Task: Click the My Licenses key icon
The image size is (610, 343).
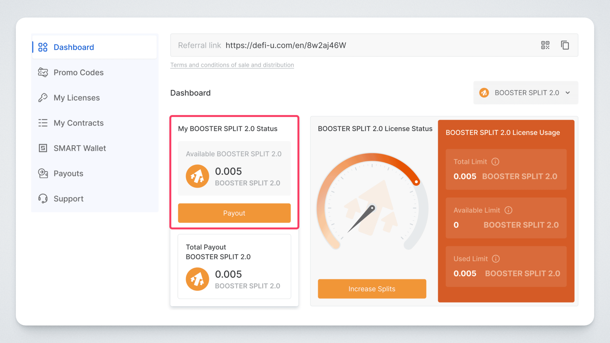Action: coord(43,98)
